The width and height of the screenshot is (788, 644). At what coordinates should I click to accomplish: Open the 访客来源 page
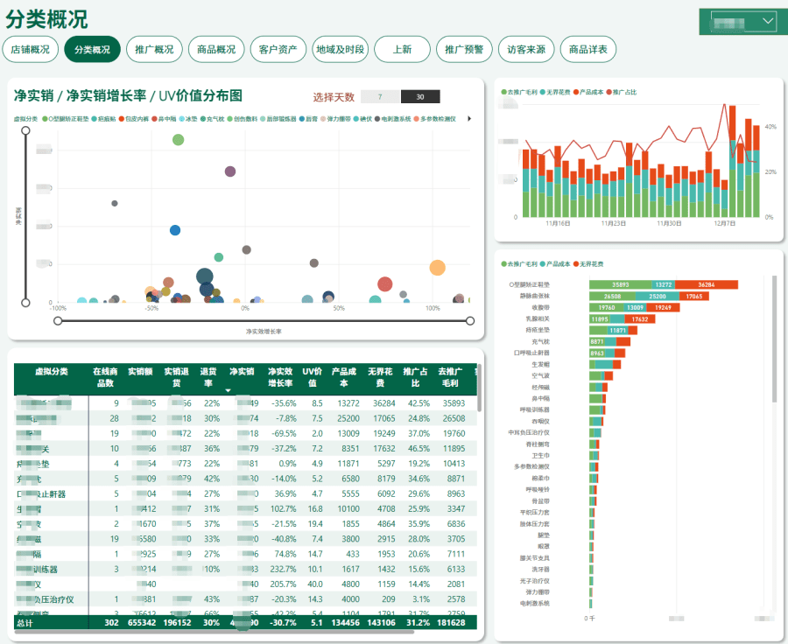pyautogui.click(x=526, y=50)
